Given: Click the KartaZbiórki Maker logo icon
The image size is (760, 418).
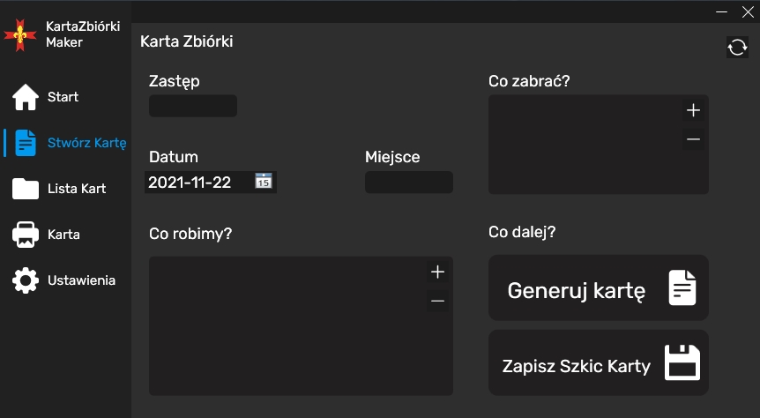Looking at the screenshot, I should (x=20, y=34).
